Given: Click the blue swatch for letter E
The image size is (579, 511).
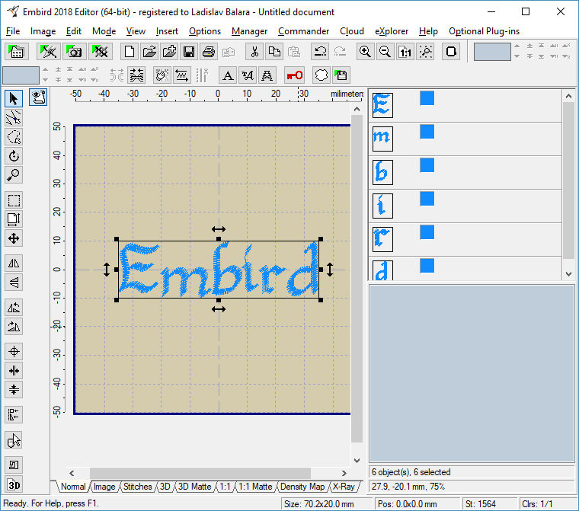Looking at the screenshot, I should tap(427, 98).
